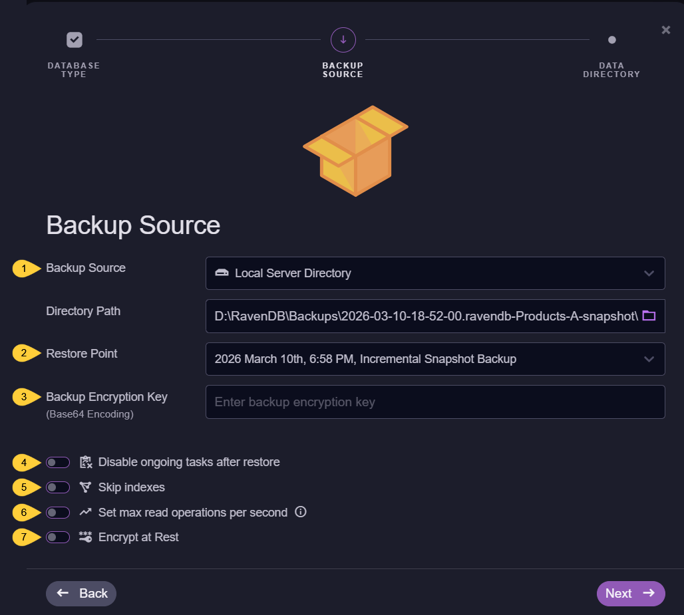The height and width of the screenshot is (615, 684).
Task: Click the info icon after max read operations
Action: [x=300, y=512]
